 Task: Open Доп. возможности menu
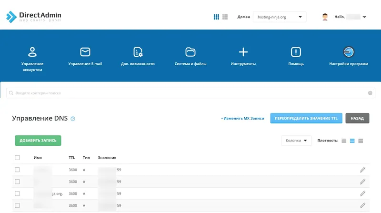tap(138, 56)
